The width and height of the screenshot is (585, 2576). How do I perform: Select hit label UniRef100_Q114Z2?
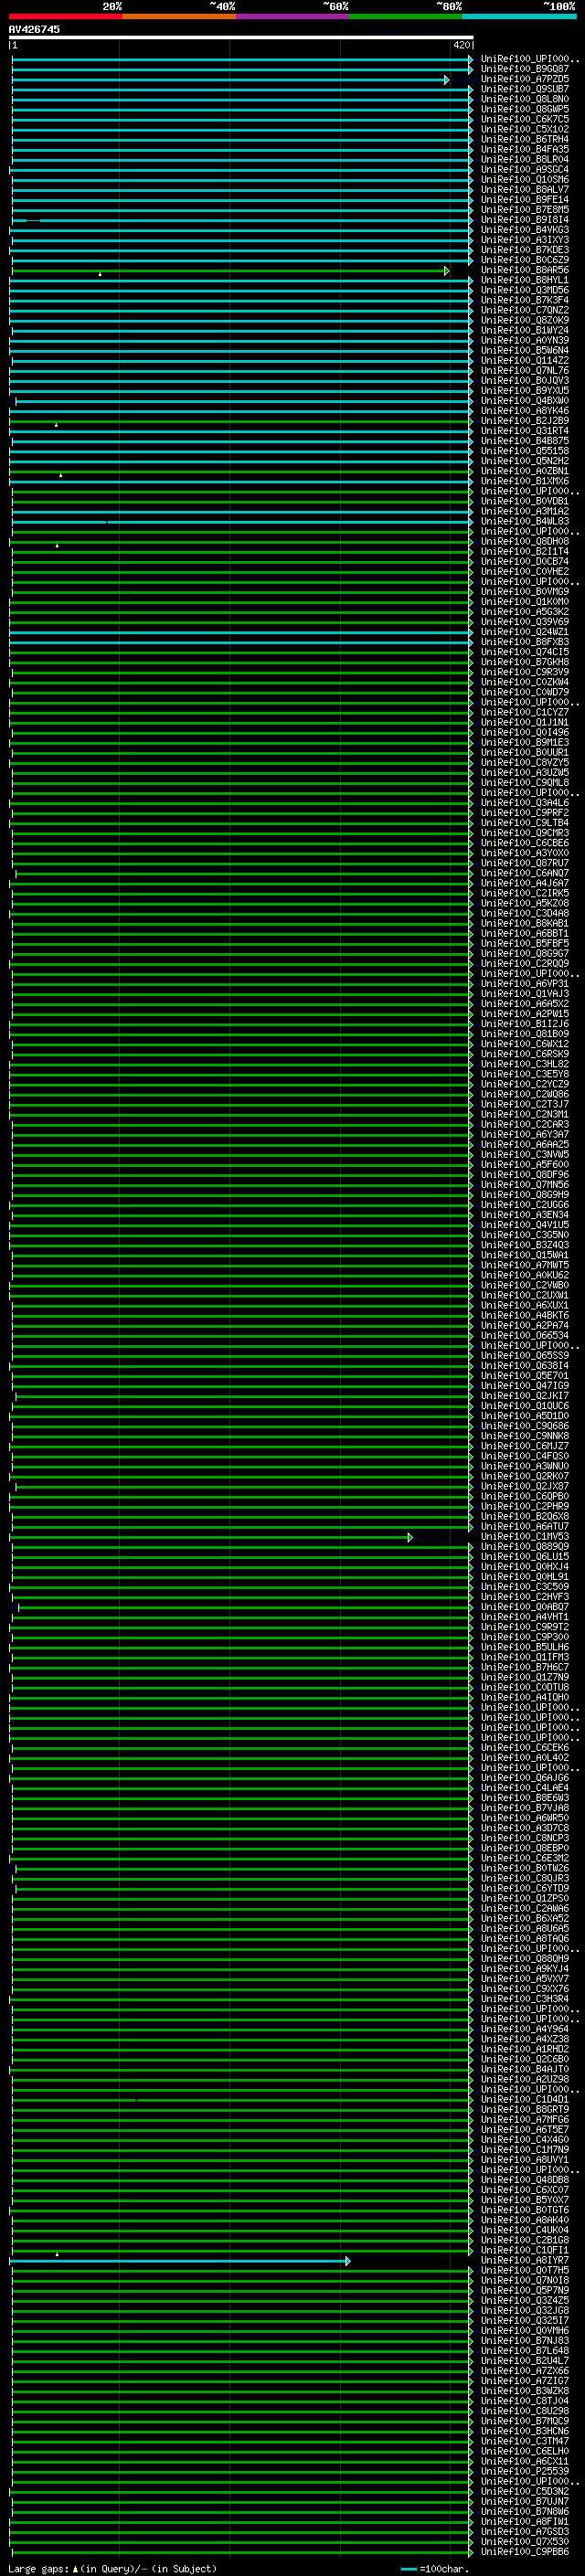525,360
